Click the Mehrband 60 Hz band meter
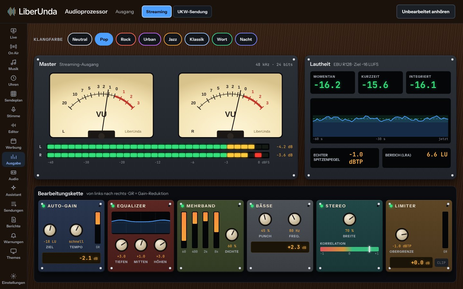Viewport: 463px width, 289px height. point(184,230)
